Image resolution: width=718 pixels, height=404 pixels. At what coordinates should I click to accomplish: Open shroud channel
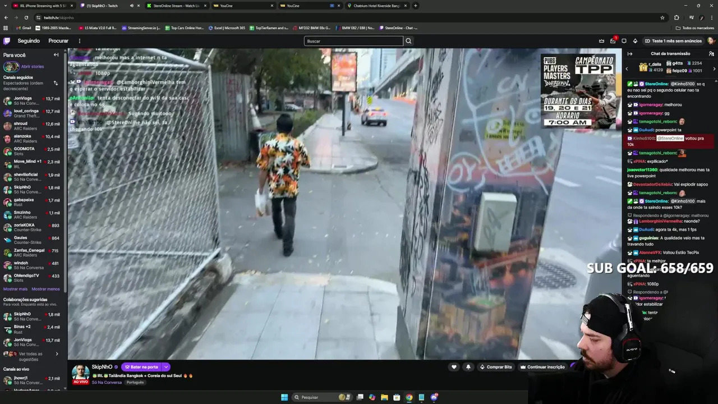click(32, 126)
